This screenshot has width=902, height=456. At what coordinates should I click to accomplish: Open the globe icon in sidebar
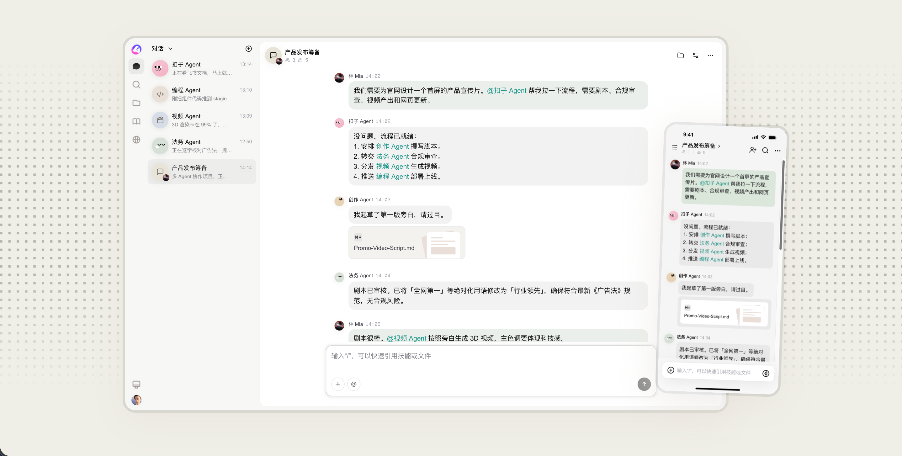click(136, 140)
